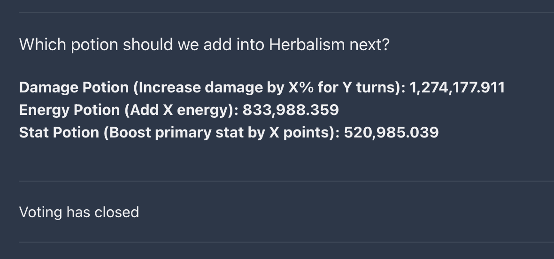Click the vote total 1,274,177.911

pyautogui.click(x=457, y=88)
